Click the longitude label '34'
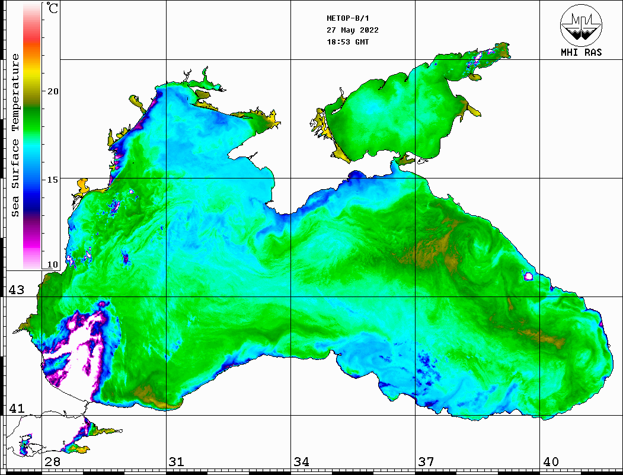The image size is (623, 475). (x=302, y=462)
